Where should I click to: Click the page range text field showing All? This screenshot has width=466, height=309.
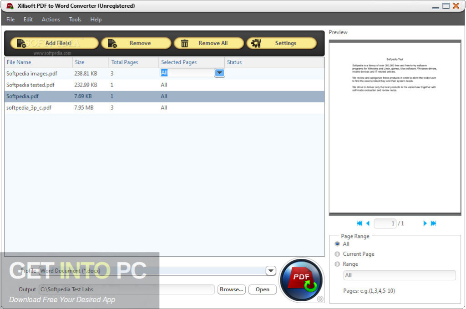[400, 275]
